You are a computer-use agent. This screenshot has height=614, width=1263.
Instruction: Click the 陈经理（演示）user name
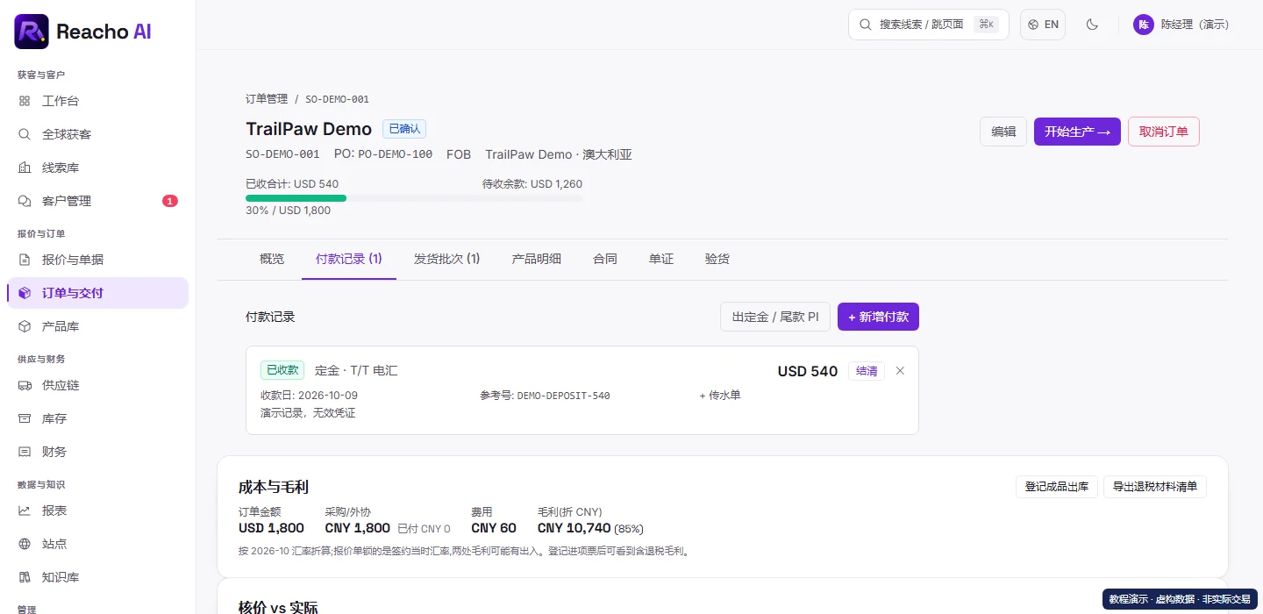1195,25
